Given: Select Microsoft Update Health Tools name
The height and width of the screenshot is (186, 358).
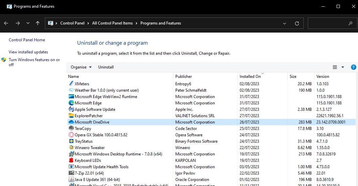Looking at the screenshot, I should (101, 167).
